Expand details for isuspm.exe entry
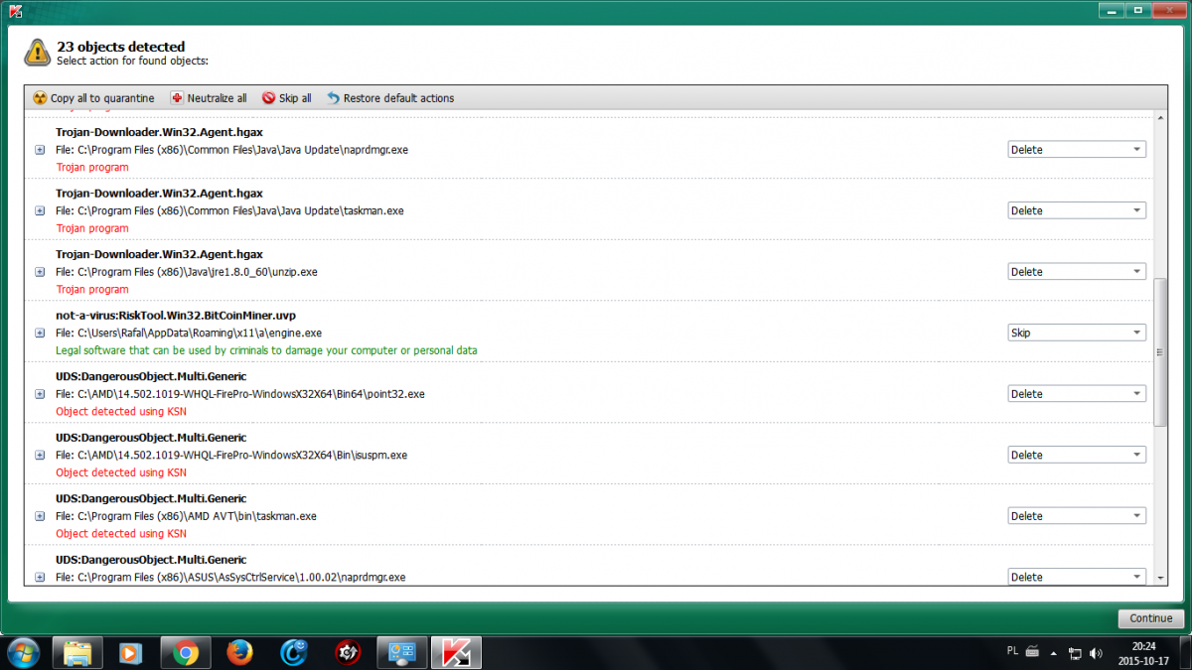The width and height of the screenshot is (1192, 670). 40,456
